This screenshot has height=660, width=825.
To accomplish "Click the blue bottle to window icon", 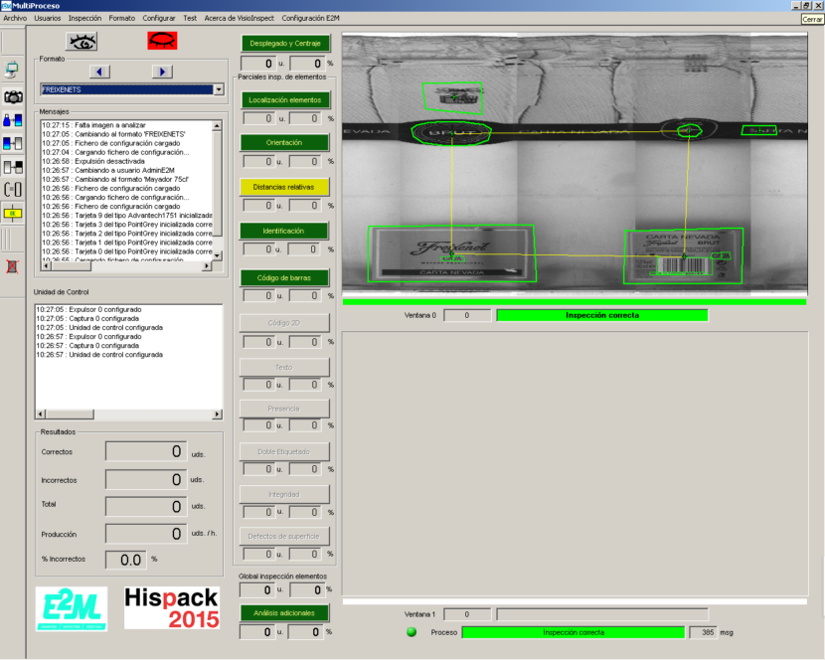I will [x=13, y=120].
